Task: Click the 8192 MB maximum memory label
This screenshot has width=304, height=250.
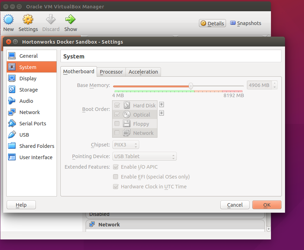Action: pyautogui.click(x=234, y=95)
